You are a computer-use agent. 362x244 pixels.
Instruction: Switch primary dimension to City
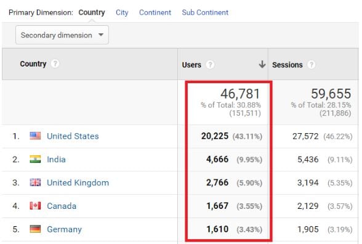122,12
